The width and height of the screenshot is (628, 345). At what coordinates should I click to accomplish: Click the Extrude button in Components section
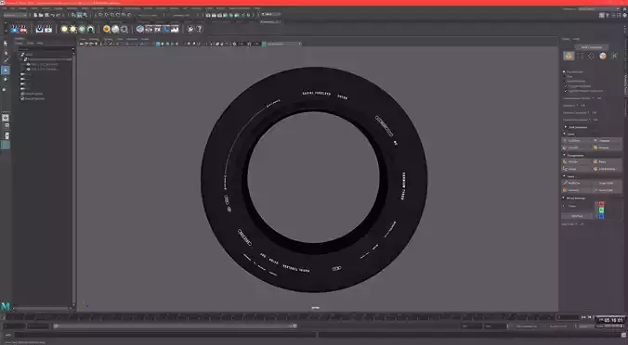point(577,162)
